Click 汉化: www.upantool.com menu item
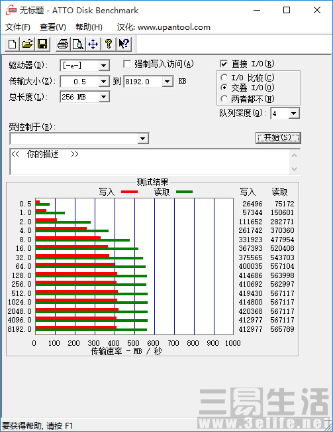Image resolution: width=333 pixels, height=432 pixels. point(164,27)
